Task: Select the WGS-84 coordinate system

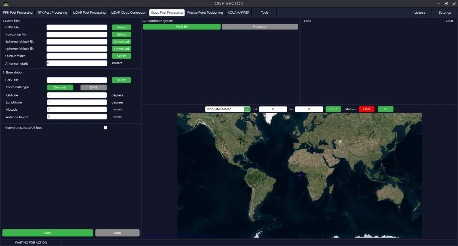Action: coord(182,27)
